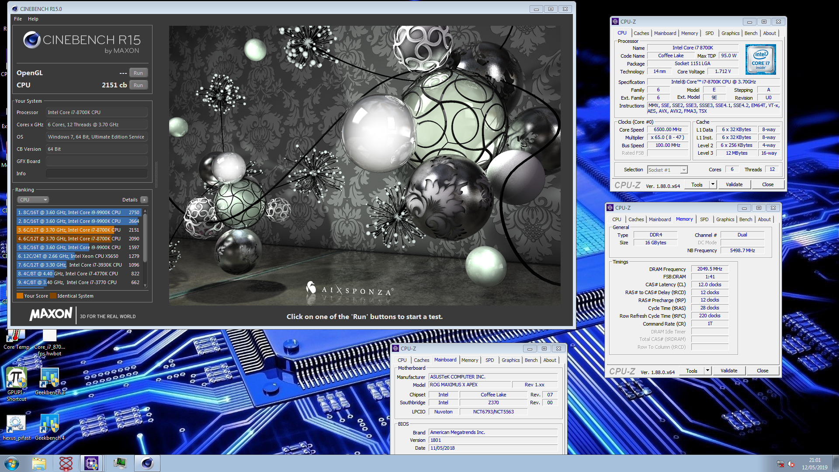Open the Core Temp desktop shortcut

[16, 339]
